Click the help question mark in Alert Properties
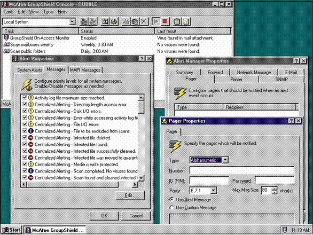Image resolution: width=313 pixels, height=235 pixels. pos(142,59)
